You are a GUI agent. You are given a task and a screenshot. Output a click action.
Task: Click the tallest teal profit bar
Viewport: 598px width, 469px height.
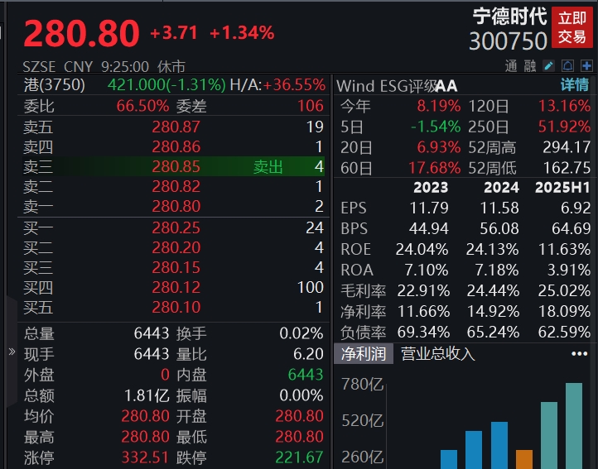pyautogui.click(x=574, y=425)
